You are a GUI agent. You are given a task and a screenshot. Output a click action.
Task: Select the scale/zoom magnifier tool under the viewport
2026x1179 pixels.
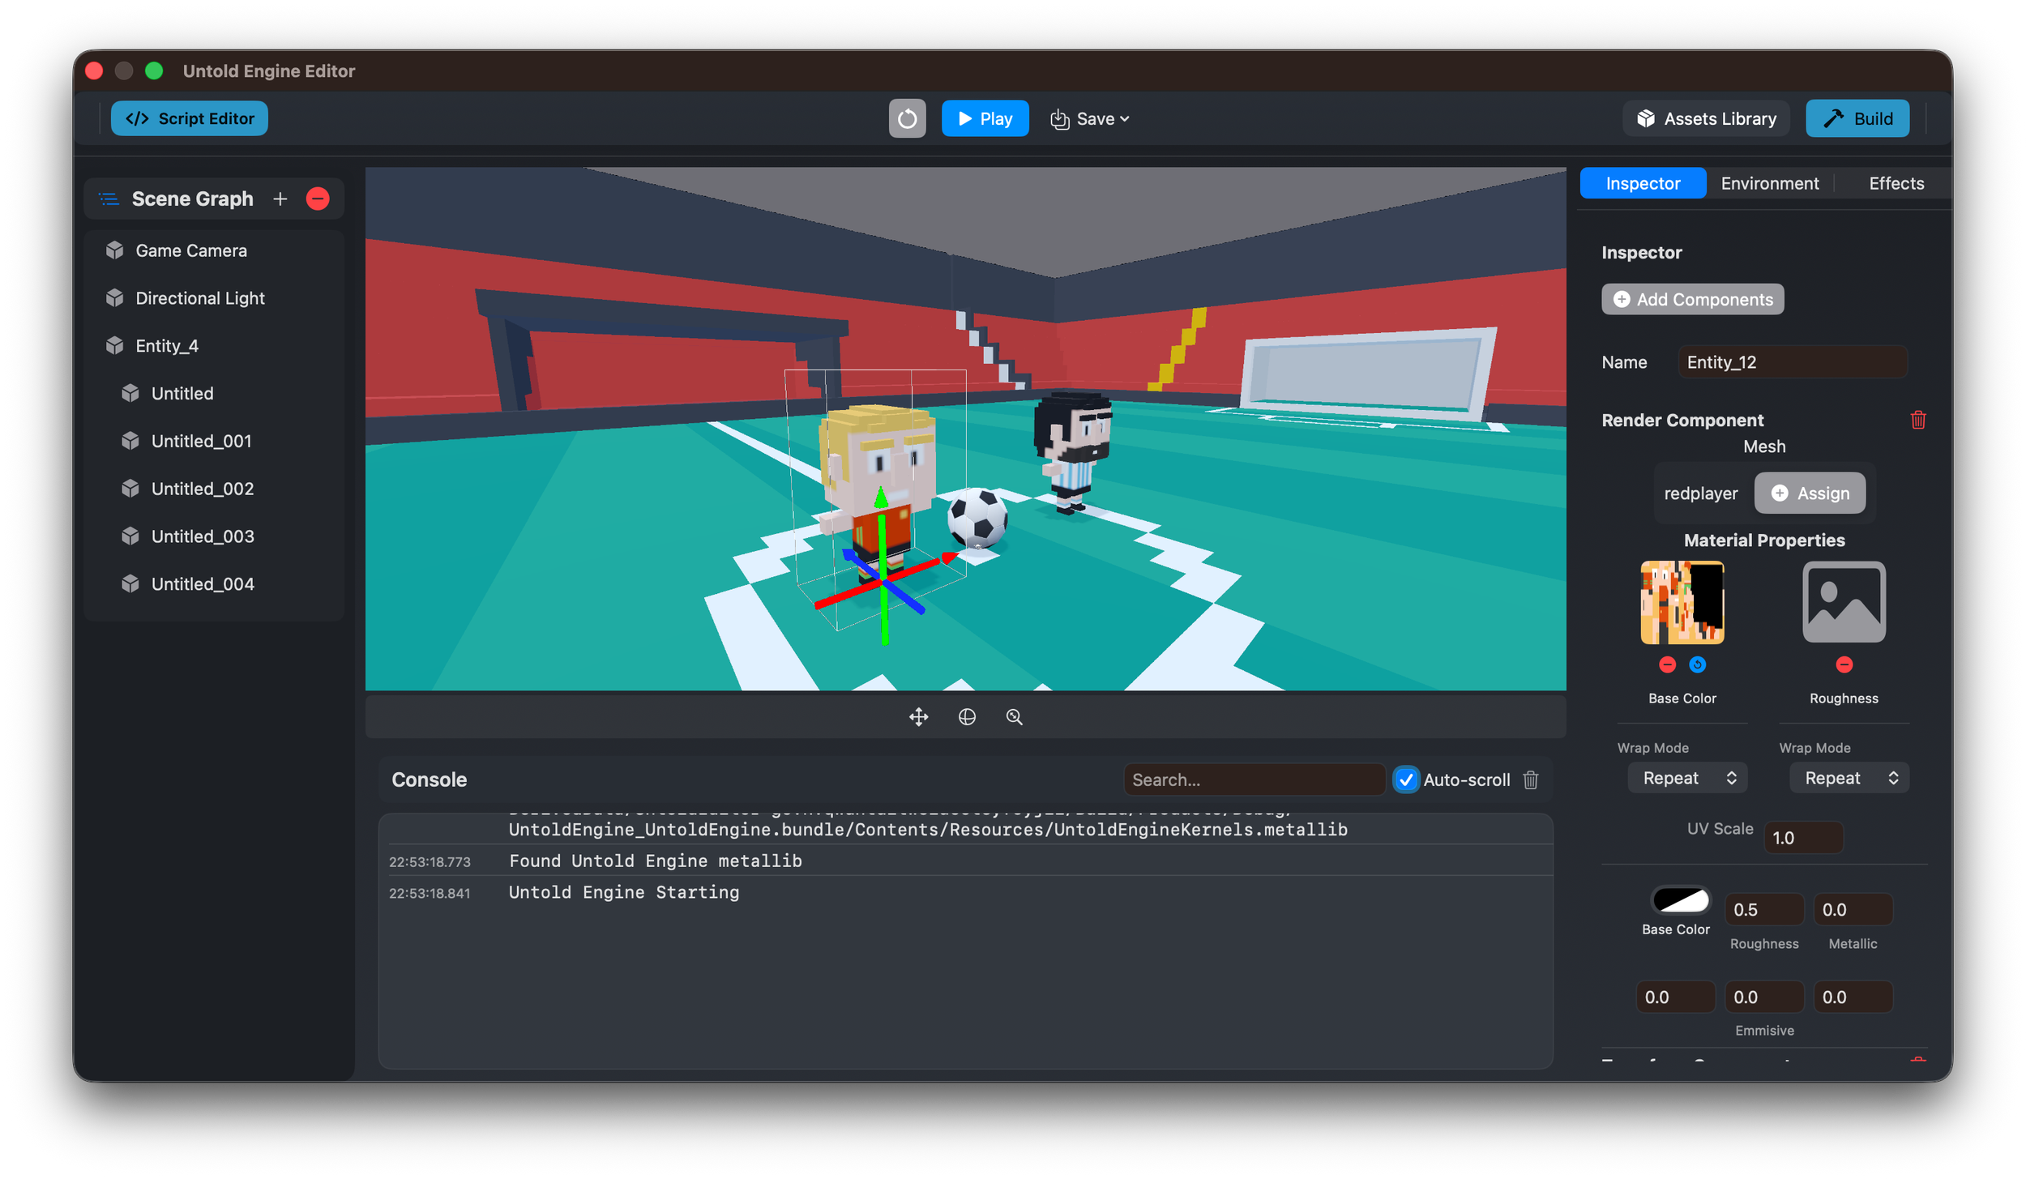click(1014, 716)
